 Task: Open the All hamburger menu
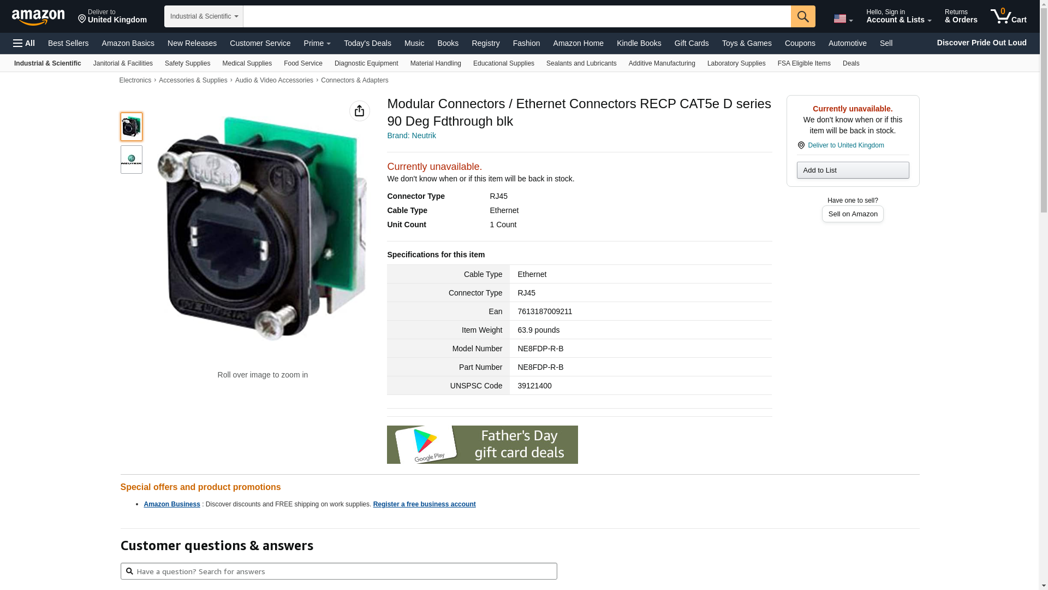tap(24, 43)
